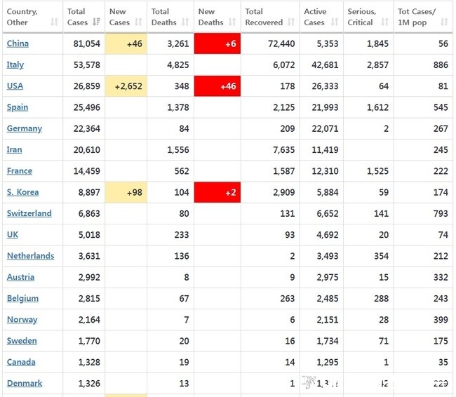Click Iran's total cases value 20,610
456x397 pixels.
[87, 149]
